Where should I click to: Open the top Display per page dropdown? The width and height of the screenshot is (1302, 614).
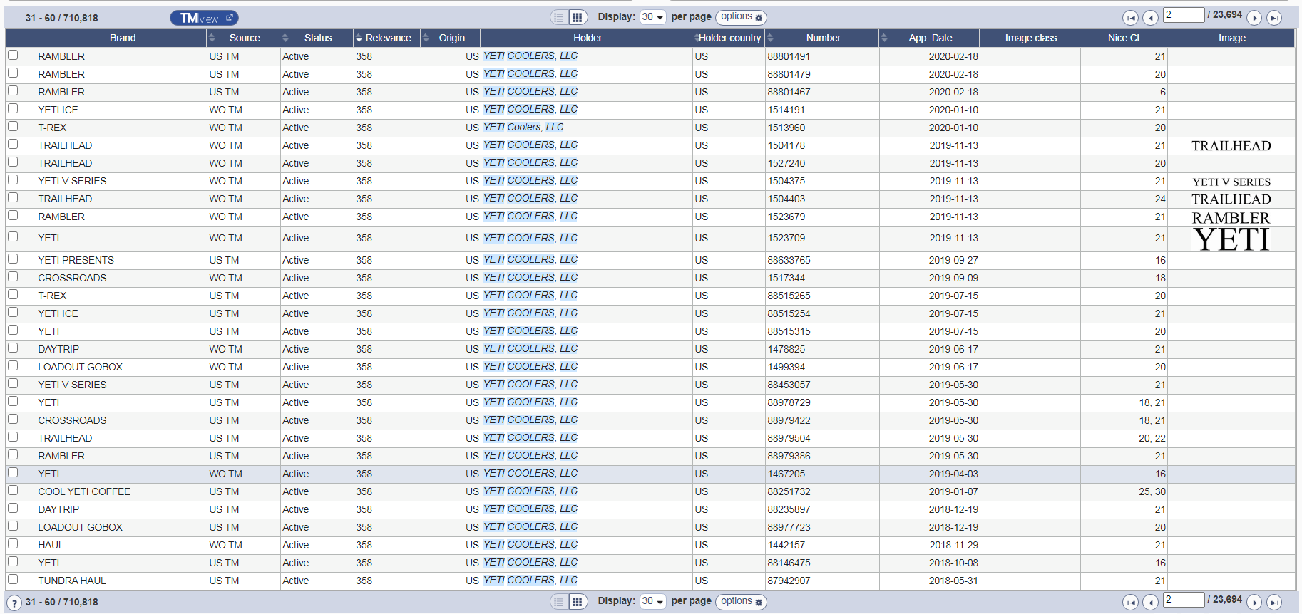coord(652,17)
